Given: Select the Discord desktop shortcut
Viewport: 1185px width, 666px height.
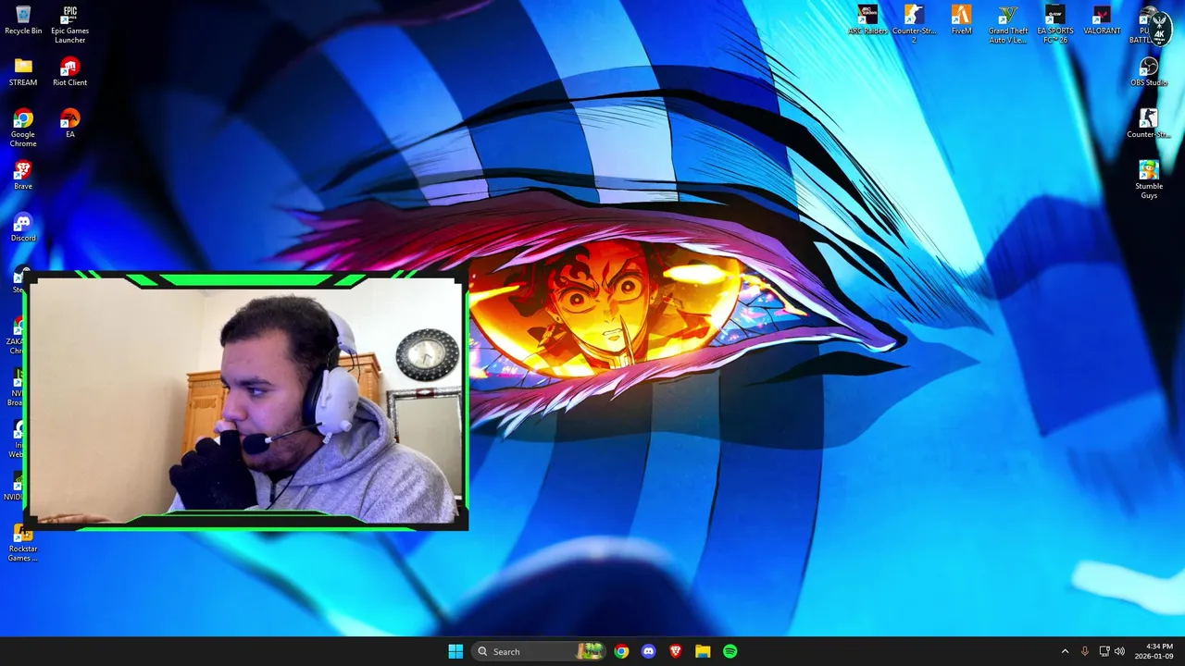Looking at the screenshot, I should pos(23,228).
